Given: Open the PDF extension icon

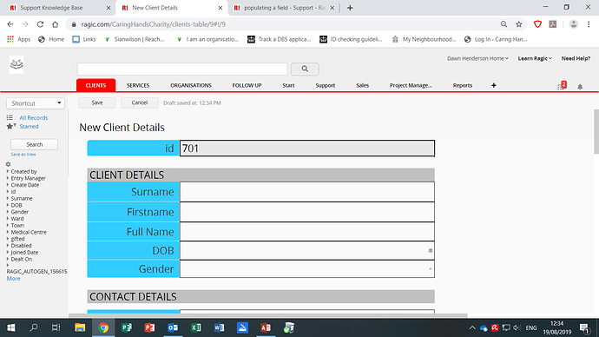Looking at the screenshot, I should (553, 24).
